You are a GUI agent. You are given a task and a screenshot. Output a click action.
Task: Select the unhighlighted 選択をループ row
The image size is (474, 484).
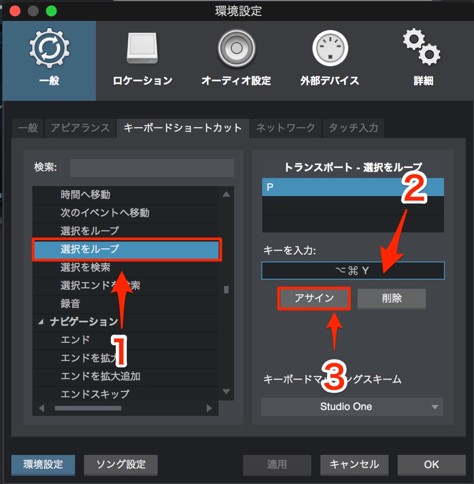pos(126,231)
